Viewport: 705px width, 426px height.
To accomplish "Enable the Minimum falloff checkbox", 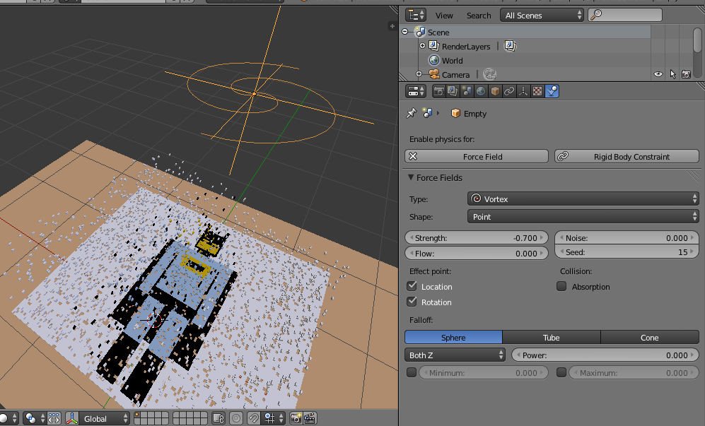I will click(x=412, y=372).
